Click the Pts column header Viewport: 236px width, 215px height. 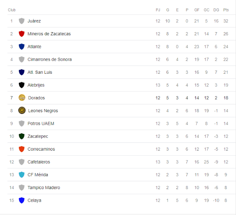[226, 10]
